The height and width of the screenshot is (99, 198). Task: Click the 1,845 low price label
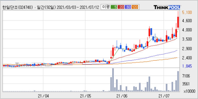click(x=187, y=66)
